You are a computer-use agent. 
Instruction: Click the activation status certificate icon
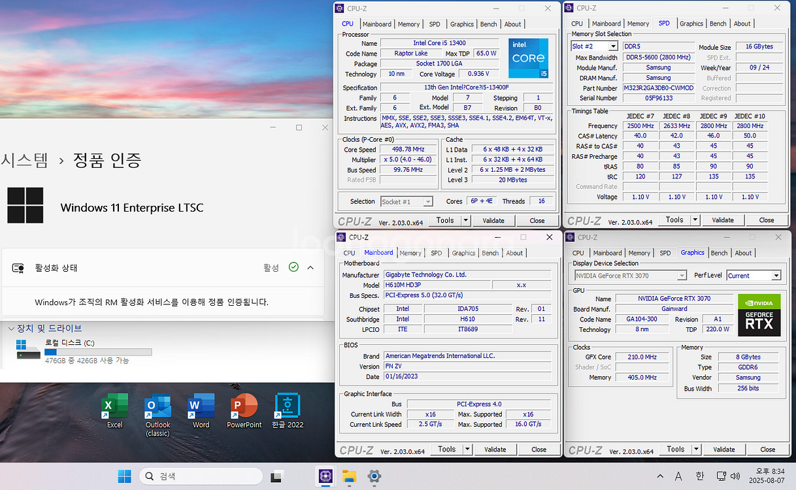coord(18,268)
